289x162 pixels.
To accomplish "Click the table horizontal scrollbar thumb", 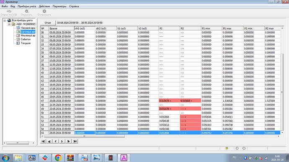I will 85,136.
